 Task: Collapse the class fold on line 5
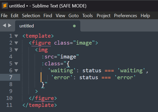[x=16, y=64]
